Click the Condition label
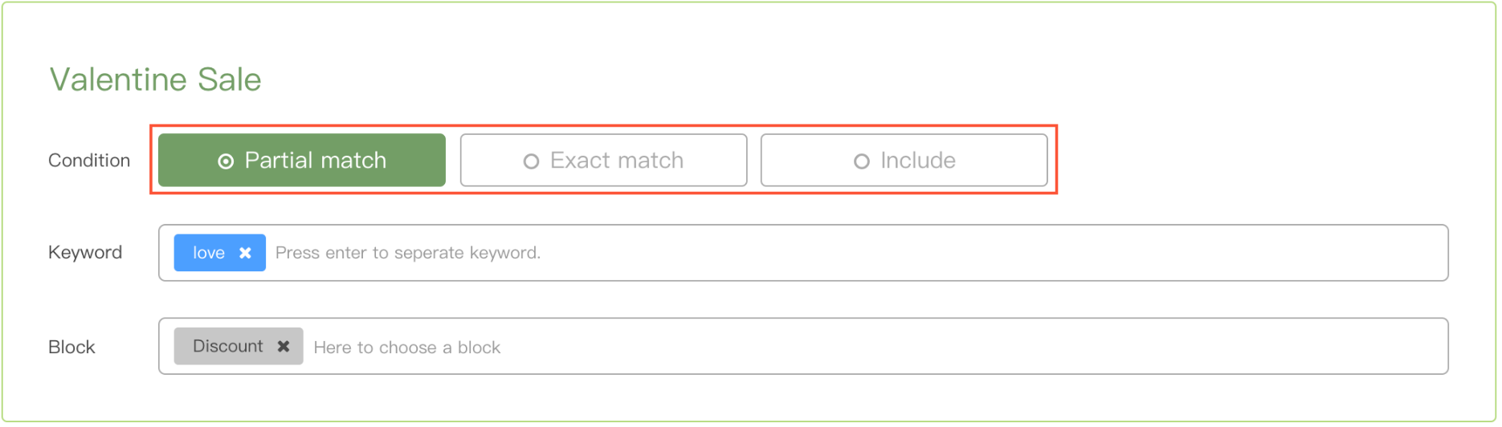The image size is (1502, 427). click(x=89, y=161)
